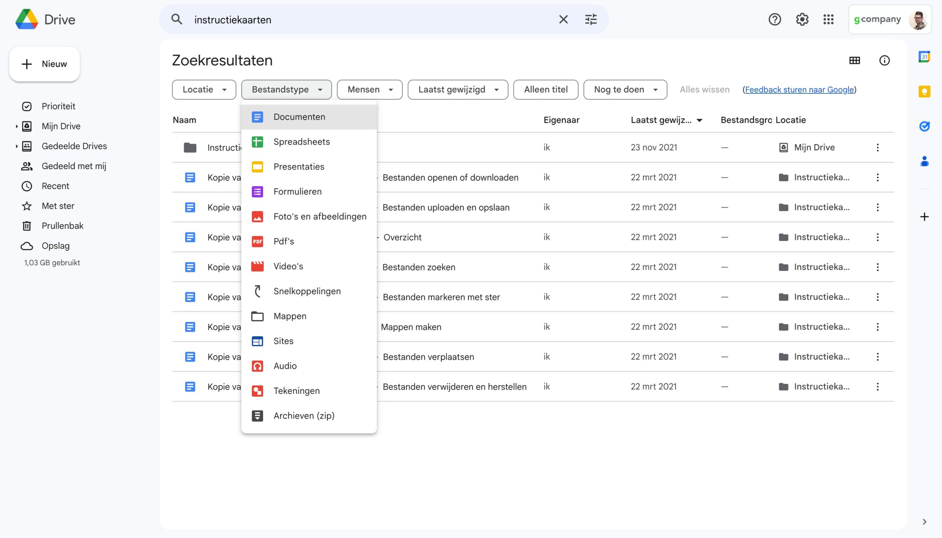Choose Sites file type
Viewport: 942px width, 538px height.
point(309,341)
